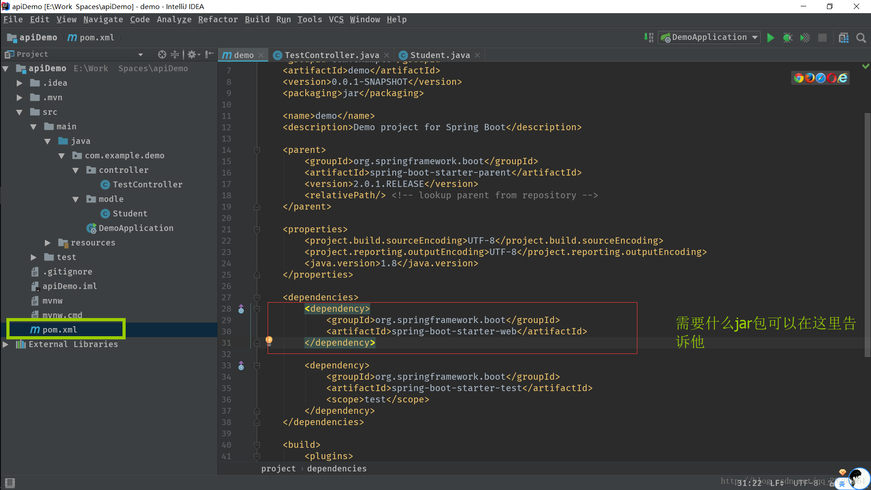This screenshot has width=871, height=490.
Task: Switch to the TestController.java tab
Action: pos(332,55)
